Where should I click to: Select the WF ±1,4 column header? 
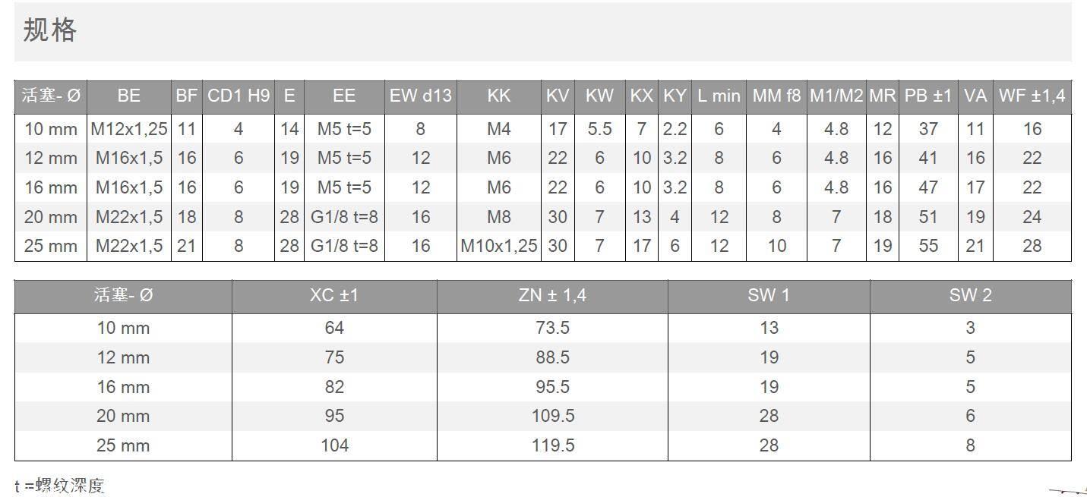pyautogui.click(x=1032, y=96)
